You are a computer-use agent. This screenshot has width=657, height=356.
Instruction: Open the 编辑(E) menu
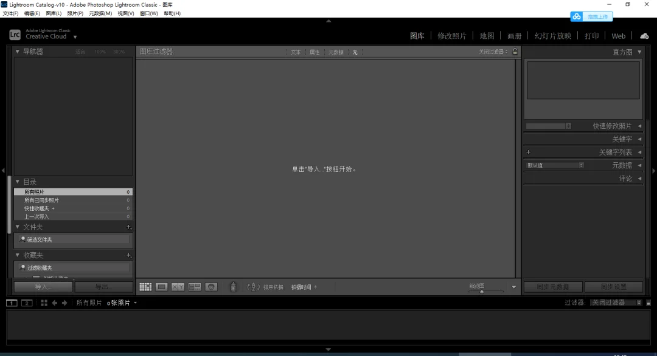point(32,13)
